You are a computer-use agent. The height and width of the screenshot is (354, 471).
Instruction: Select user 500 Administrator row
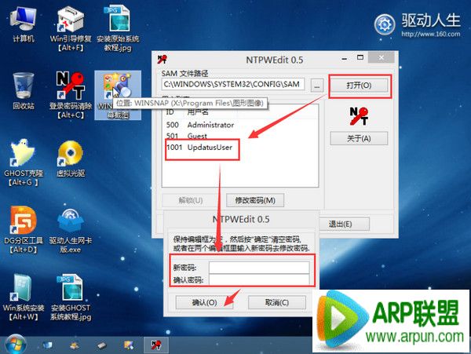tap(240, 125)
